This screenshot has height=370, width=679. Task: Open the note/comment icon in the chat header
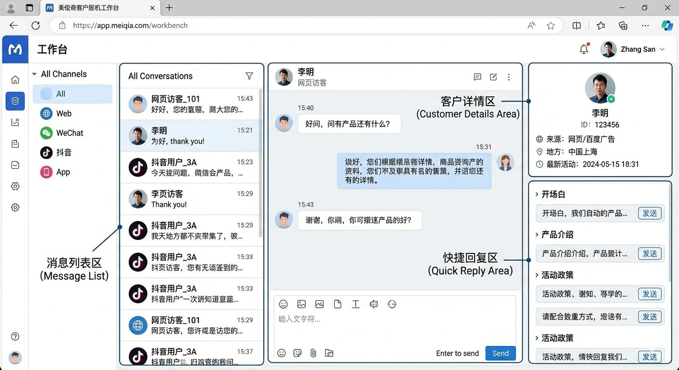pos(477,77)
